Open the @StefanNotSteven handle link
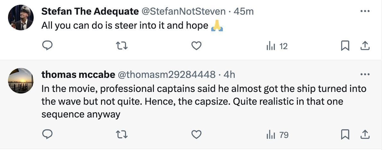 [x=184, y=12]
